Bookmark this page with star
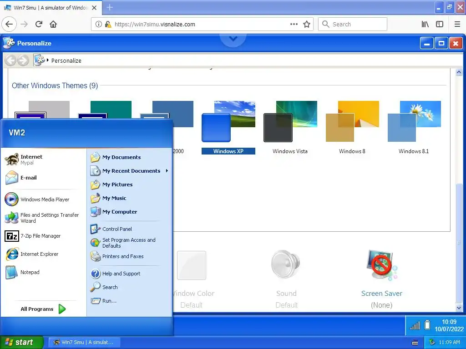This screenshot has width=466, height=349. click(x=307, y=24)
